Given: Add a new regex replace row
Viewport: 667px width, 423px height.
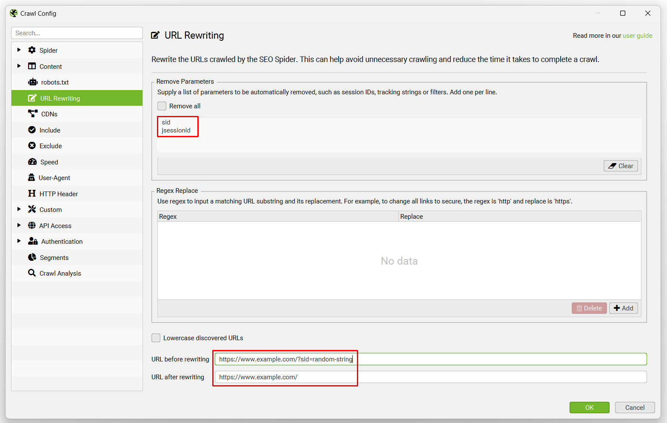Looking at the screenshot, I should (624, 308).
